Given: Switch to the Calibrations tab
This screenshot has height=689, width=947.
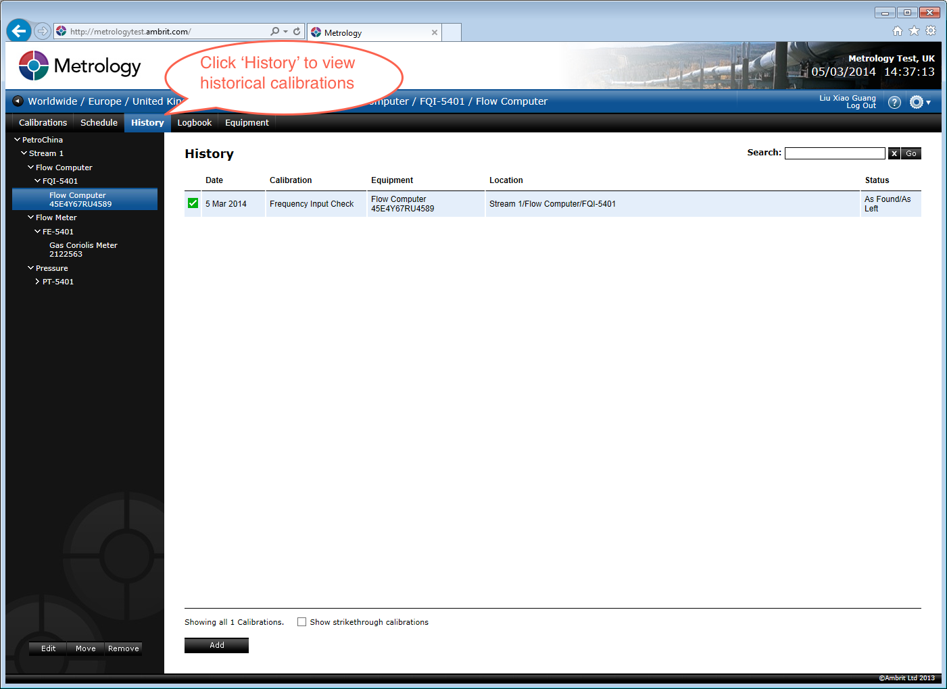Looking at the screenshot, I should point(43,122).
